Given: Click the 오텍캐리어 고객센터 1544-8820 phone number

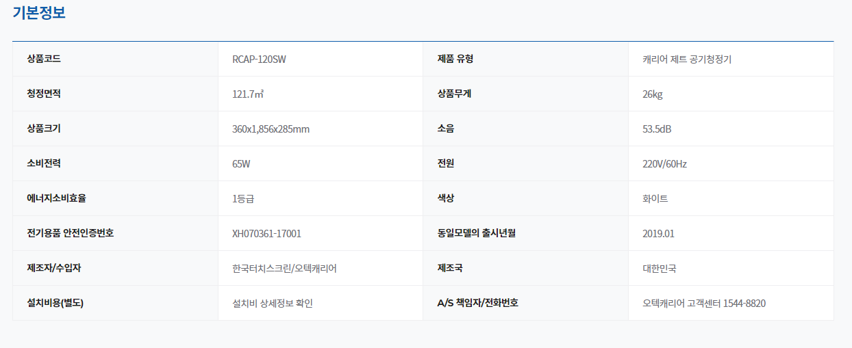Looking at the screenshot, I should click(x=704, y=303).
